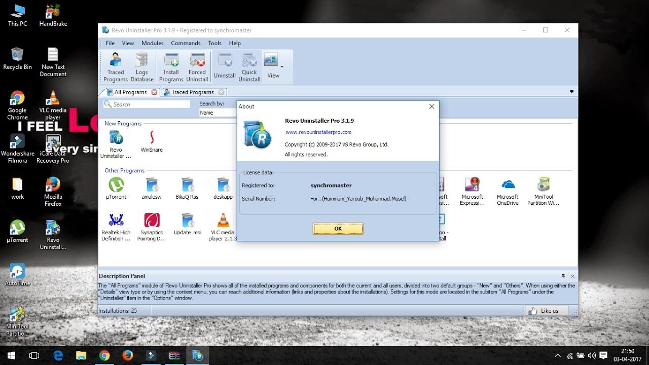Click Install Programs toolbar icon
The image size is (649, 365).
click(171, 67)
